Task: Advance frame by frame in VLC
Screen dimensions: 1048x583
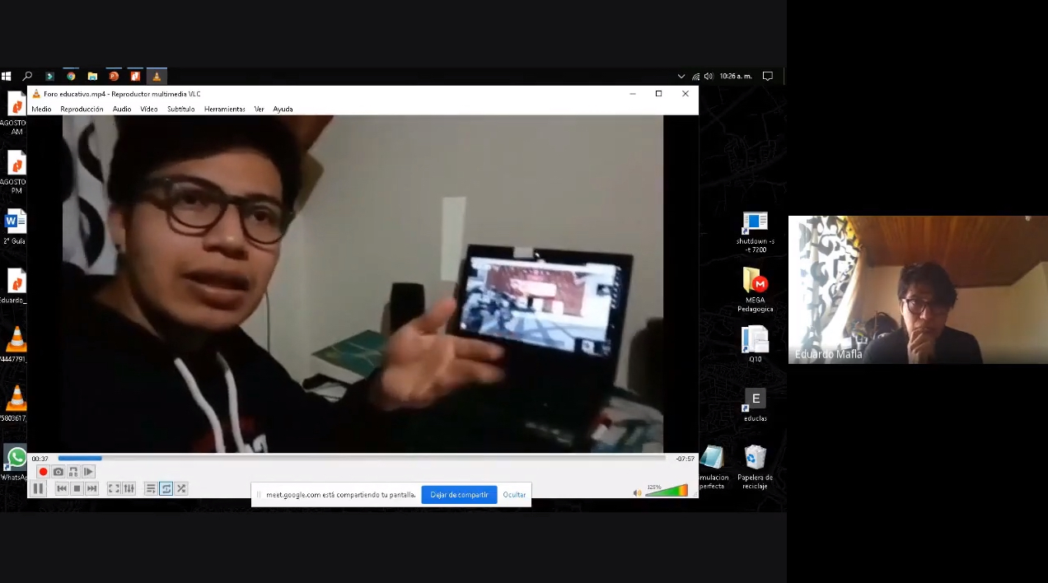Action: [88, 472]
